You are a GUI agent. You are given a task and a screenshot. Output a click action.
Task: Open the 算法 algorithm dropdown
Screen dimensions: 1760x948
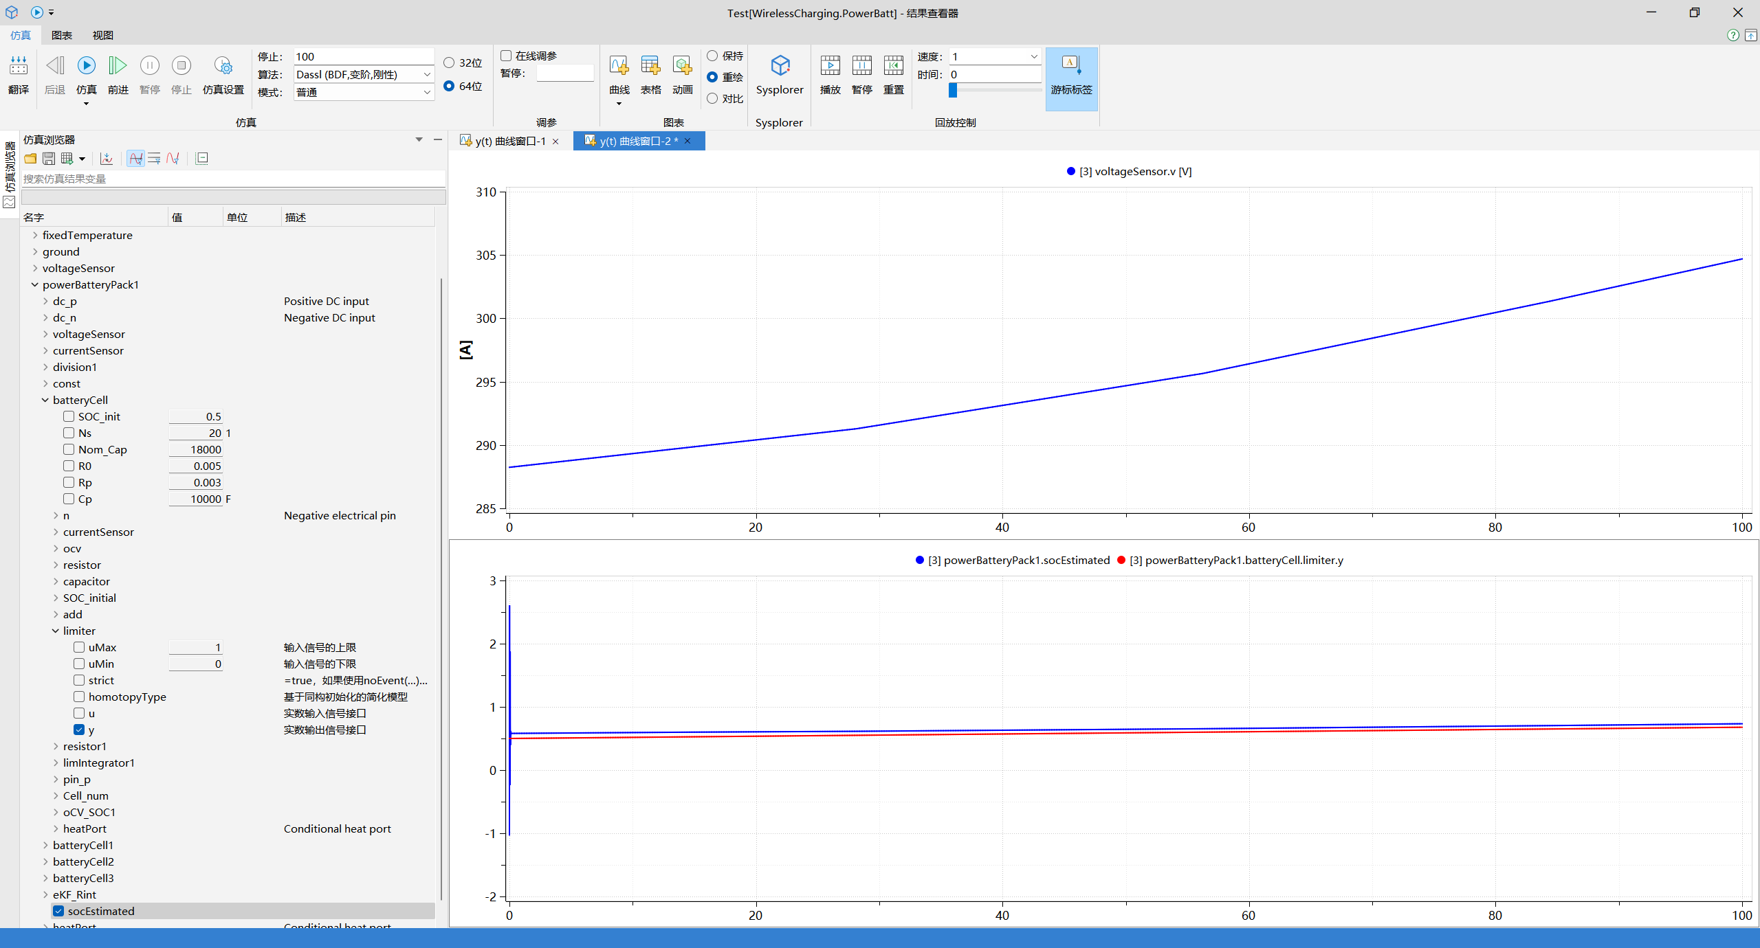pos(427,74)
